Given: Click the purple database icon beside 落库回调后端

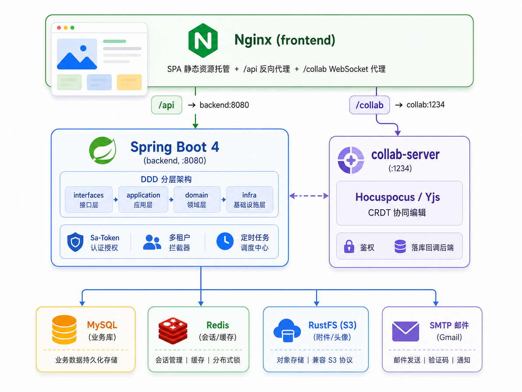Looking at the screenshot, I should coord(400,247).
